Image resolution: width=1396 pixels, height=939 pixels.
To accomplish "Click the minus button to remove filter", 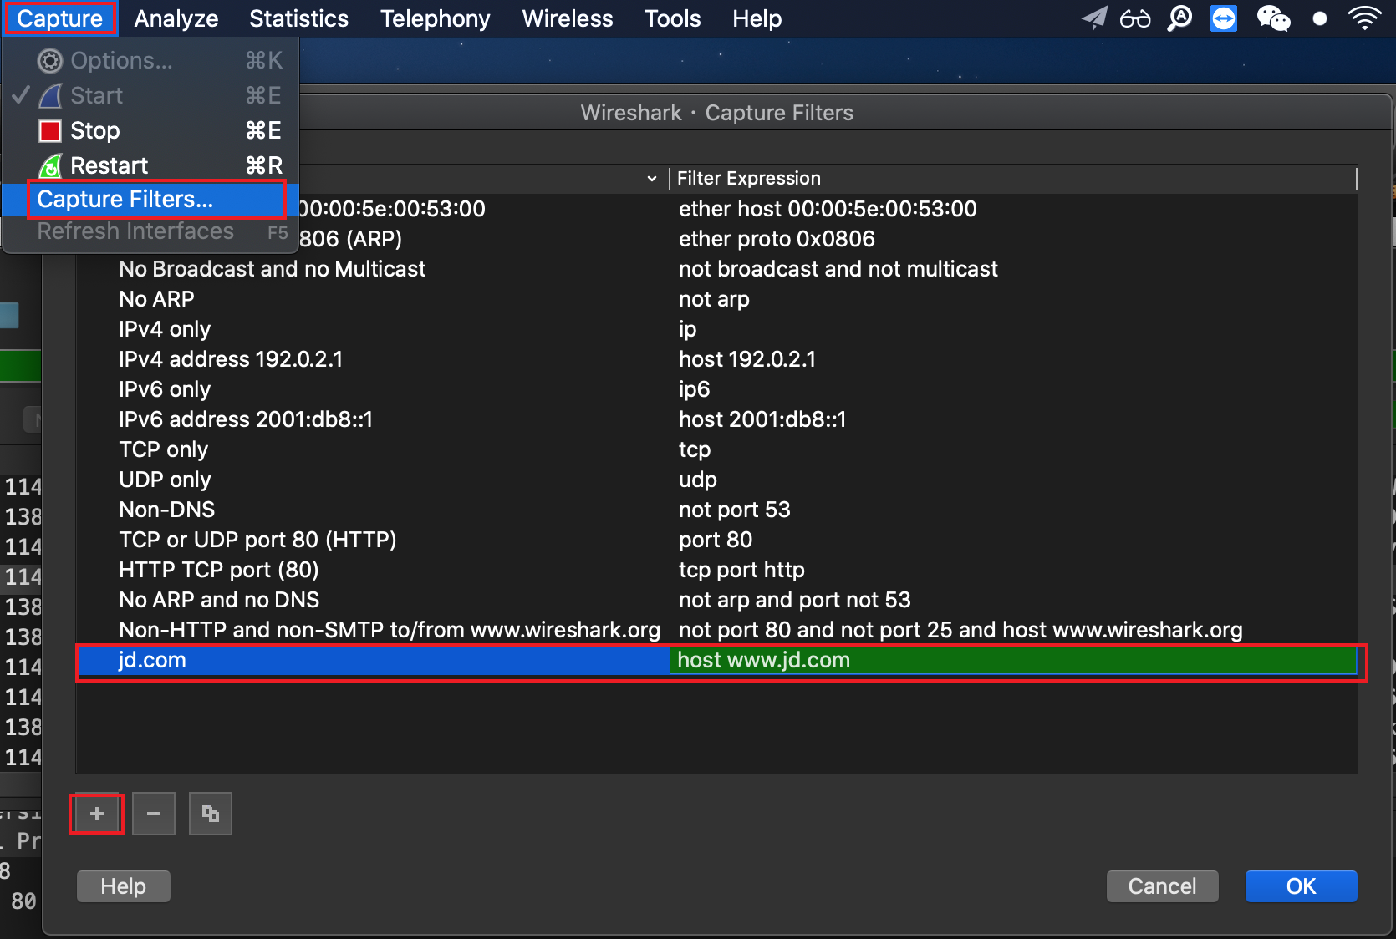I will [x=154, y=814].
